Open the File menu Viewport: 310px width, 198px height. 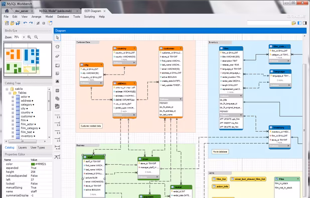tap(6, 17)
